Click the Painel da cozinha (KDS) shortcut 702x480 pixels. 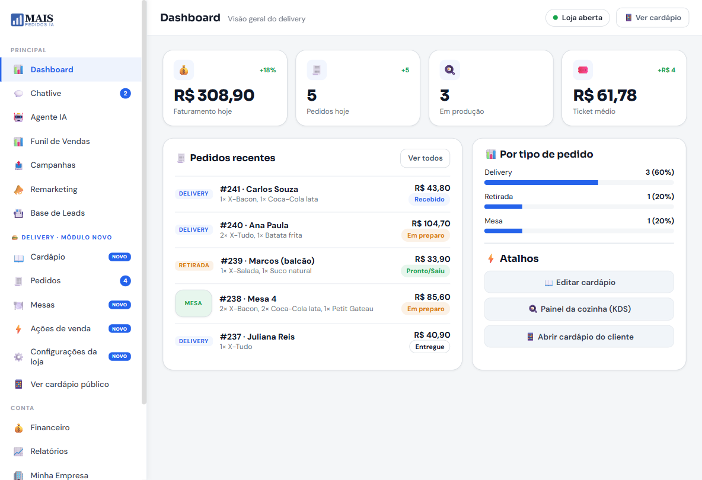(x=579, y=309)
